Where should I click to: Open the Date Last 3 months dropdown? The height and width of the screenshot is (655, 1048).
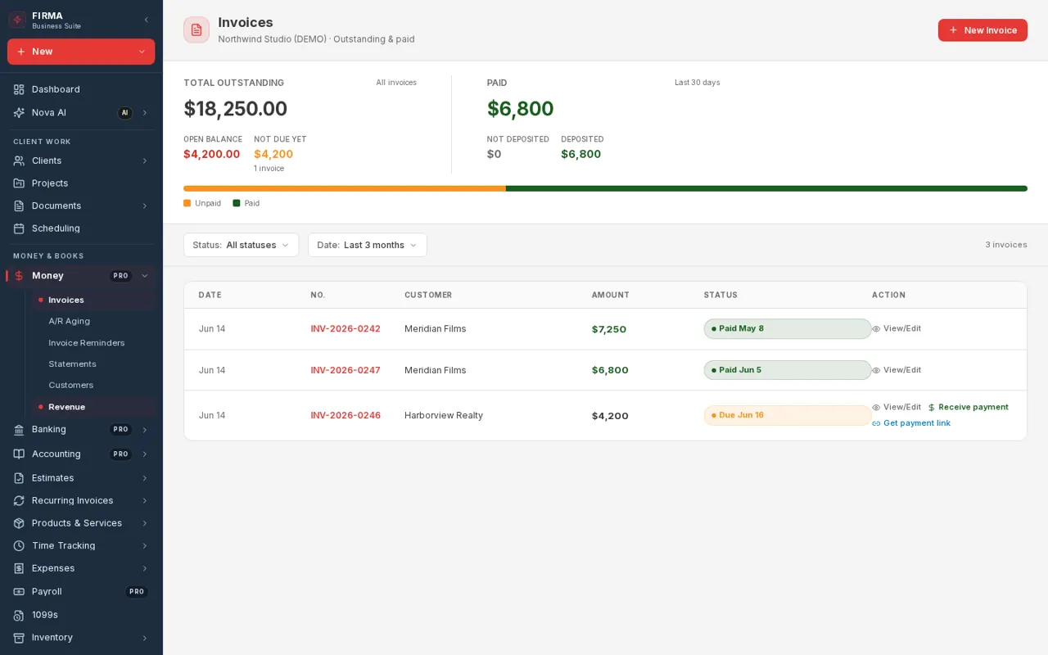pos(367,245)
